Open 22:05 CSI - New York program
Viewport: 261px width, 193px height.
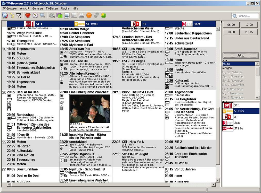click(x=138, y=146)
